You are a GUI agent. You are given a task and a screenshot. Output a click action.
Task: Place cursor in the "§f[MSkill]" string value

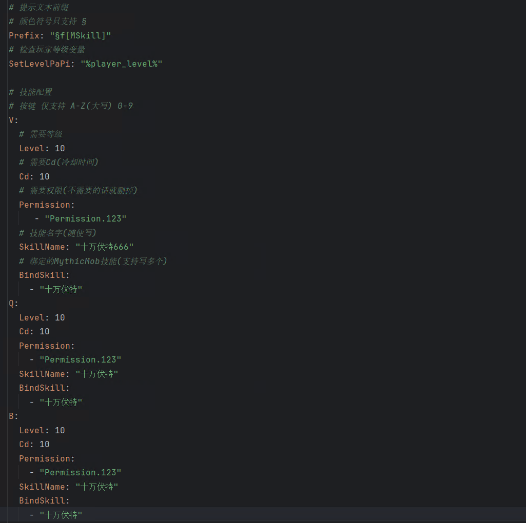(x=81, y=35)
